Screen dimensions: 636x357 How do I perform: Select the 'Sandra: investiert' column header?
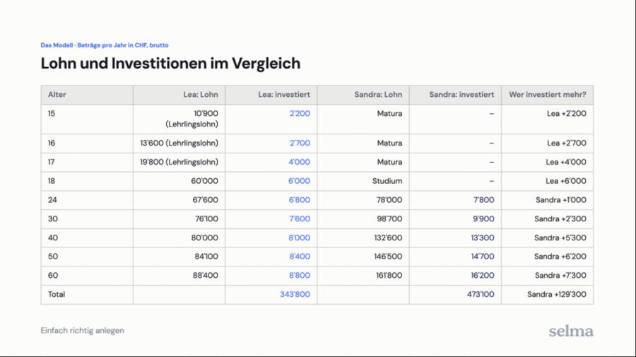point(455,95)
